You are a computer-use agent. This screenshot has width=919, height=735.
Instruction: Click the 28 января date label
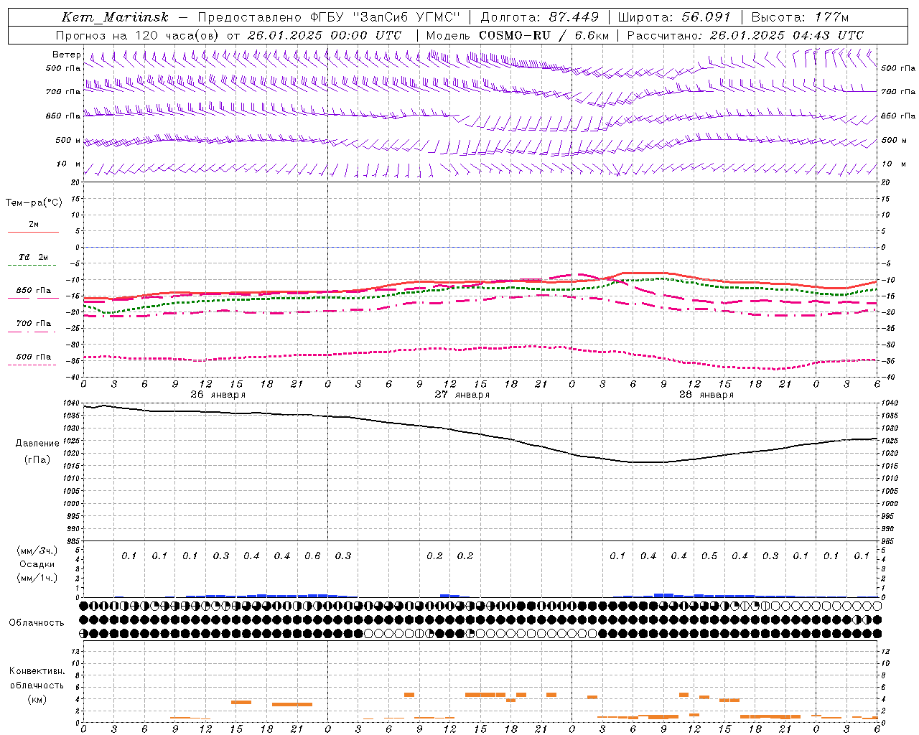coord(706,395)
